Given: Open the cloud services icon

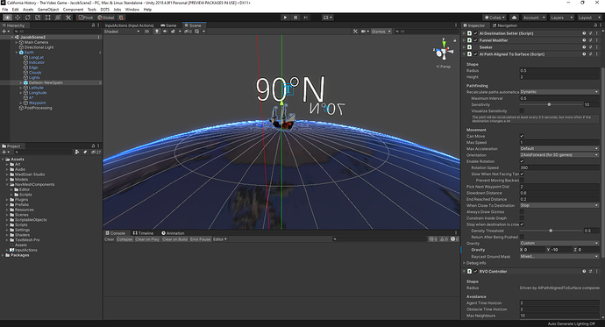Looking at the screenshot, I should click(x=514, y=18).
